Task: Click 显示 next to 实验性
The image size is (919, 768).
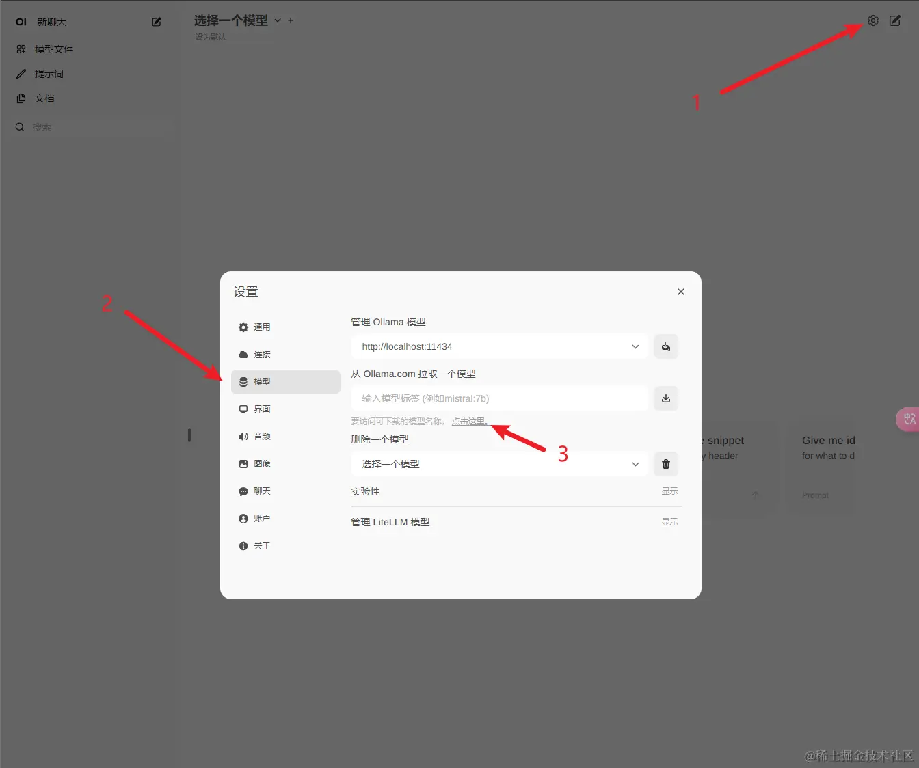Action: tap(670, 491)
